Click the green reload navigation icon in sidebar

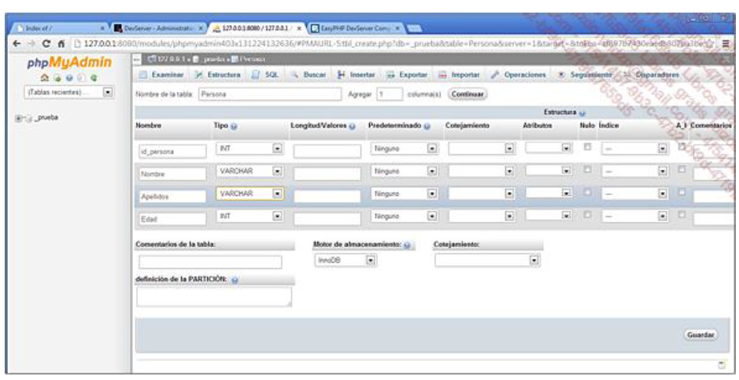pyautogui.click(x=94, y=78)
